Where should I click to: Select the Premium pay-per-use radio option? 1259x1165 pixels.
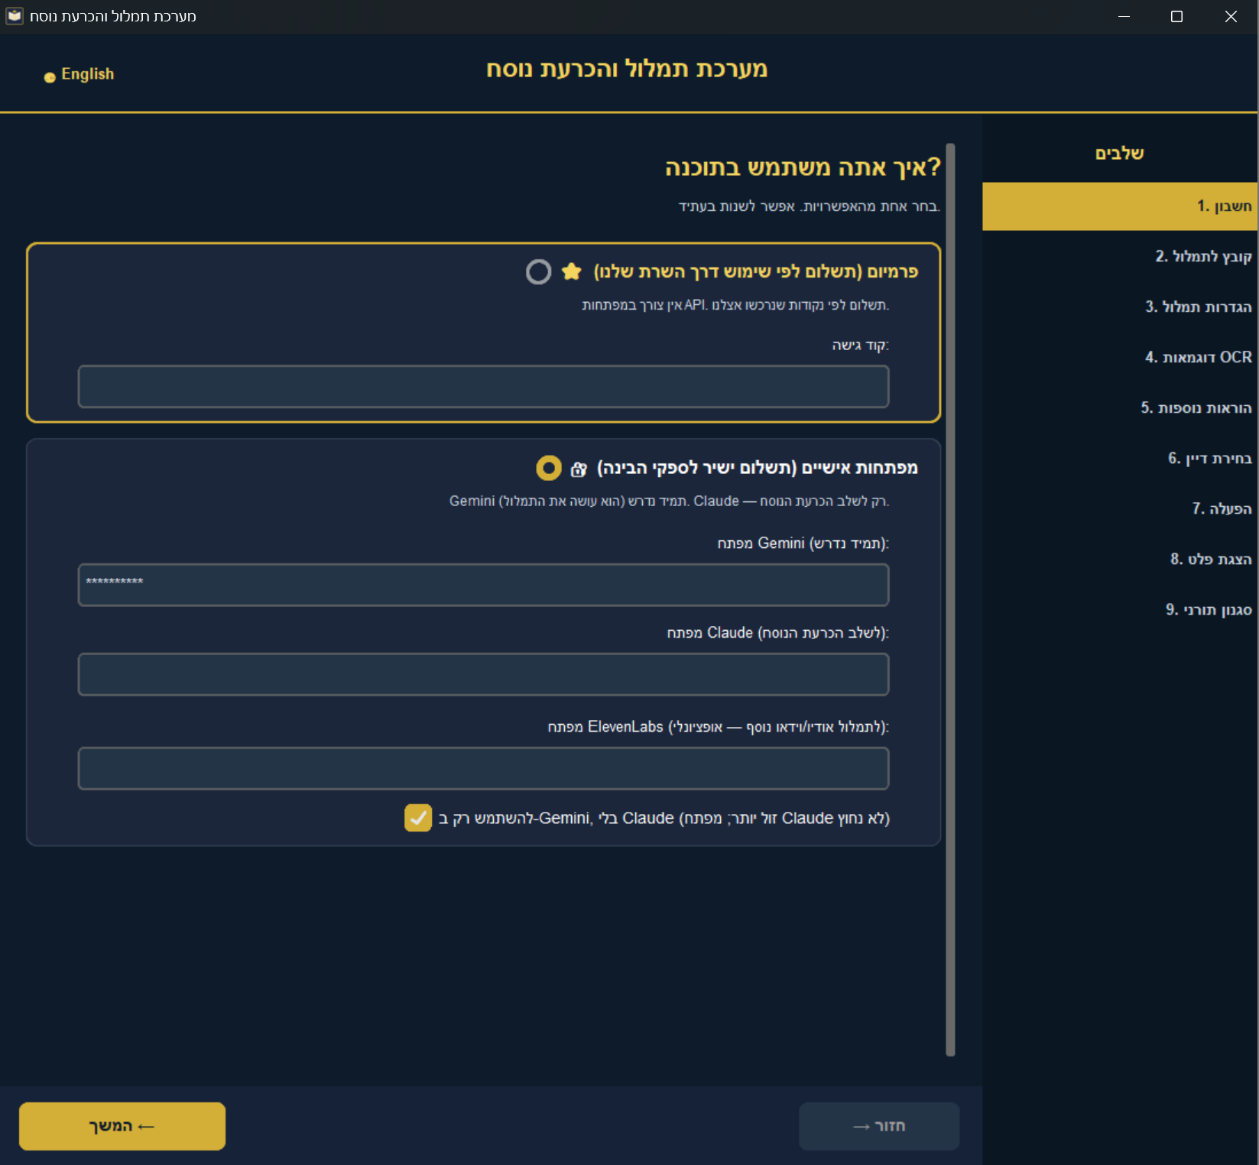click(538, 271)
